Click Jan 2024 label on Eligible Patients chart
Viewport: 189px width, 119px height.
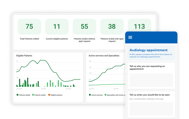[x=68, y=89]
